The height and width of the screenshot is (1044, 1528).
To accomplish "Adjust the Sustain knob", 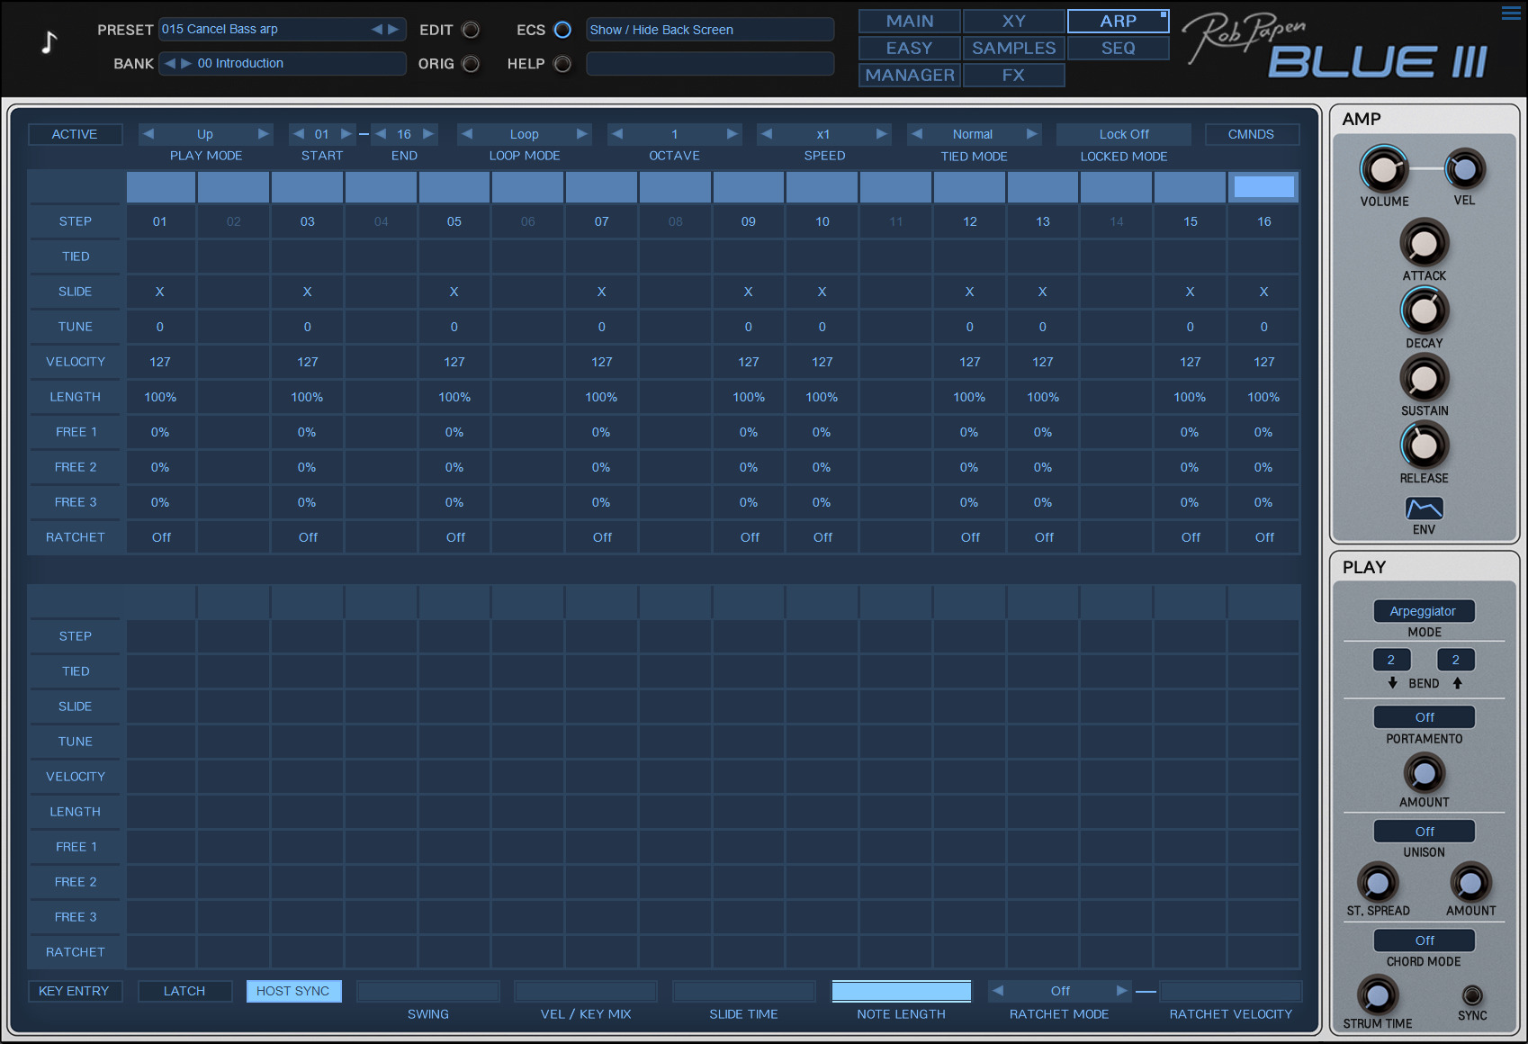I will click(x=1424, y=378).
